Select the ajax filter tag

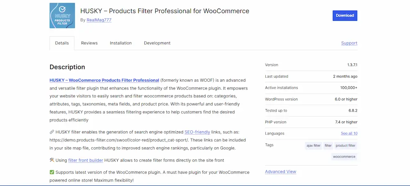[x=314, y=146]
